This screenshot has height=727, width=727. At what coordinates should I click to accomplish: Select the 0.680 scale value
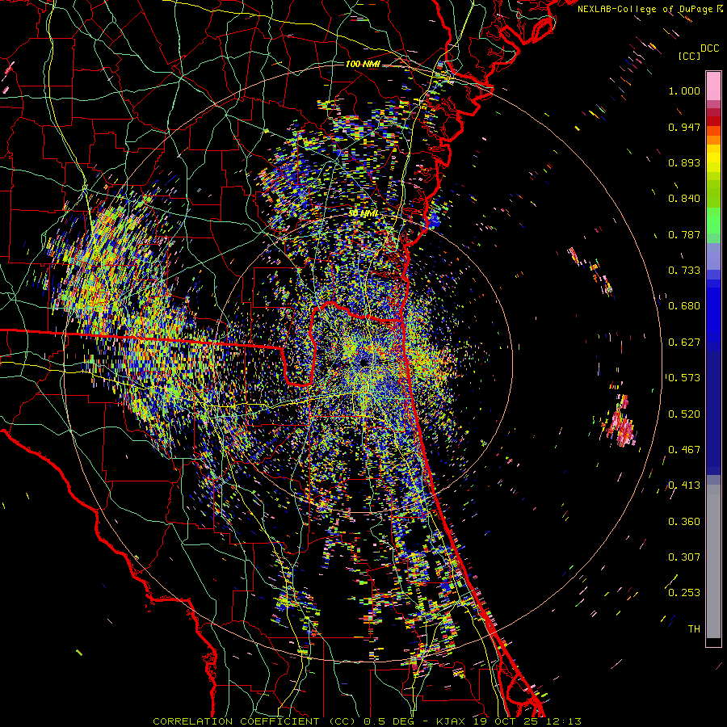point(684,306)
